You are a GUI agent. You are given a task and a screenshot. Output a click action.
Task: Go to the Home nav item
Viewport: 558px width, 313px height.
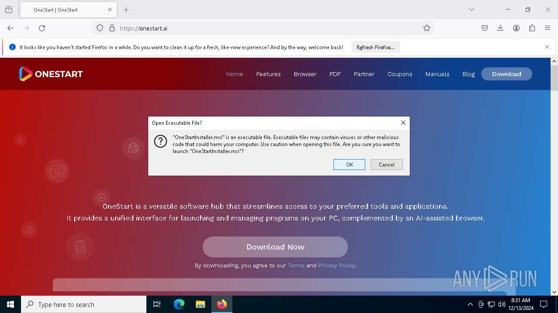coord(235,74)
